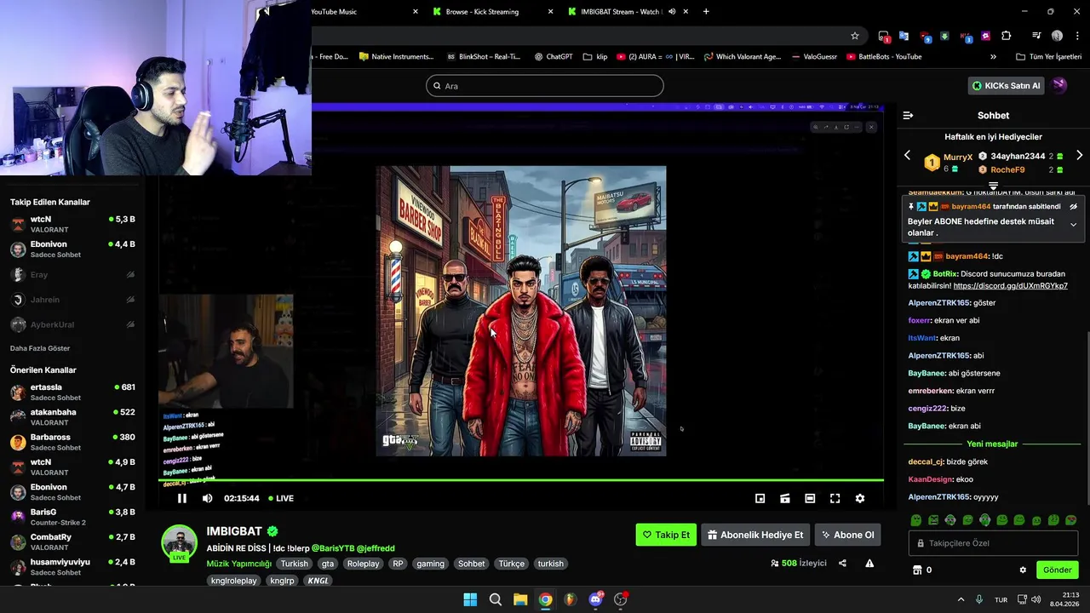
Task: Open picture-in-picture mini player
Action: point(760,498)
